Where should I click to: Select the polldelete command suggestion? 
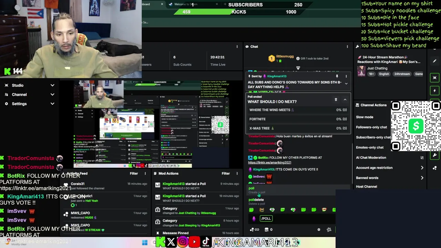tap(291, 201)
